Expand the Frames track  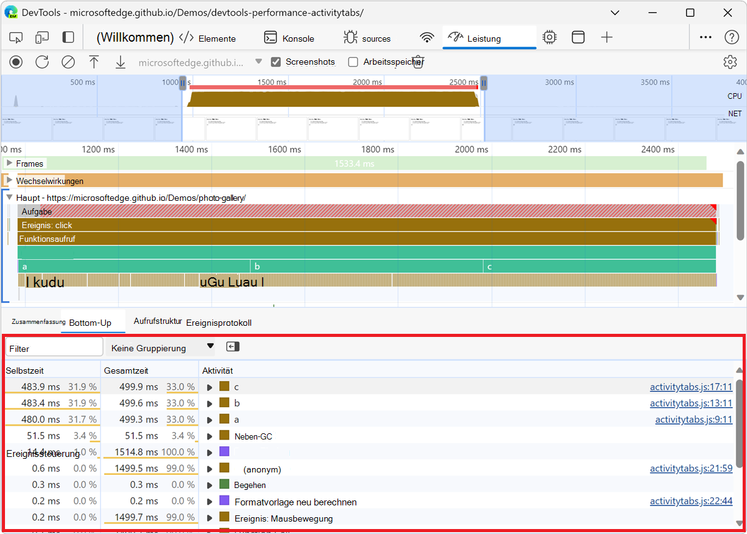9,163
